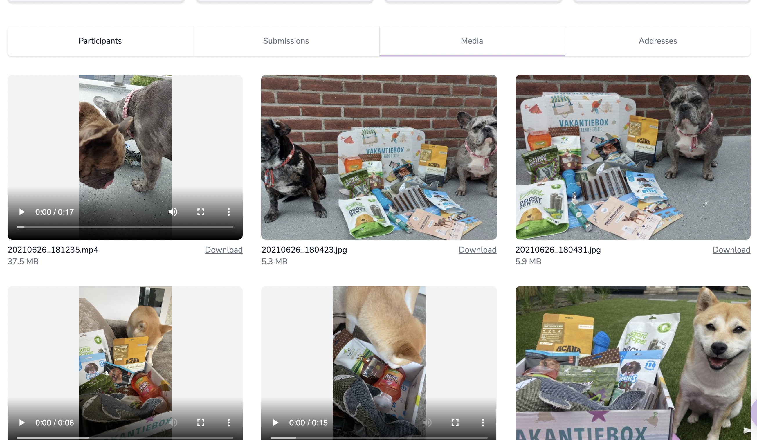The height and width of the screenshot is (440, 757).
Task: Open the overflow menu on the 15-second video
Action: pos(483,423)
